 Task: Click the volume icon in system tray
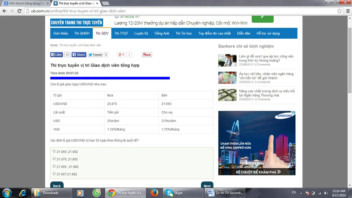(x=326, y=193)
